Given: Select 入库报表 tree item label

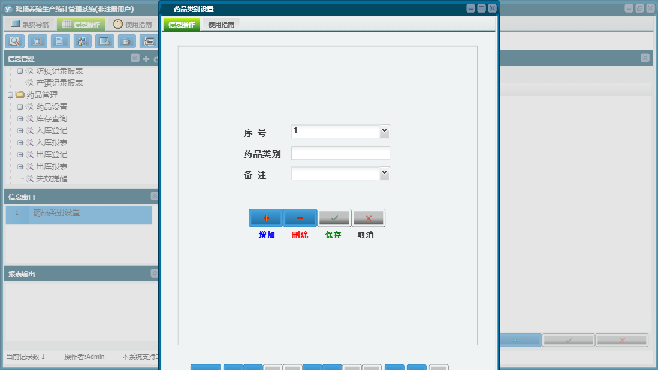Looking at the screenshot, I should pos(52,143).
